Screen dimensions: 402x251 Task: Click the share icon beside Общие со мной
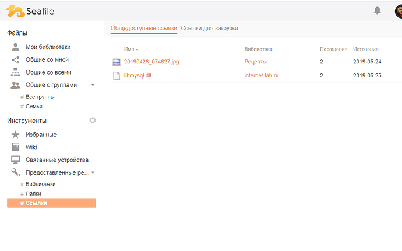[15, 60]
